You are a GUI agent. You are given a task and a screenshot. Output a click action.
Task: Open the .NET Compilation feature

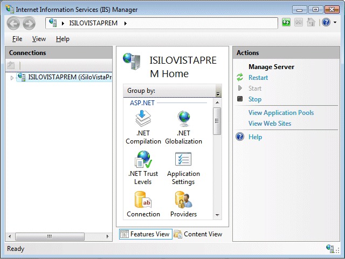143,119
